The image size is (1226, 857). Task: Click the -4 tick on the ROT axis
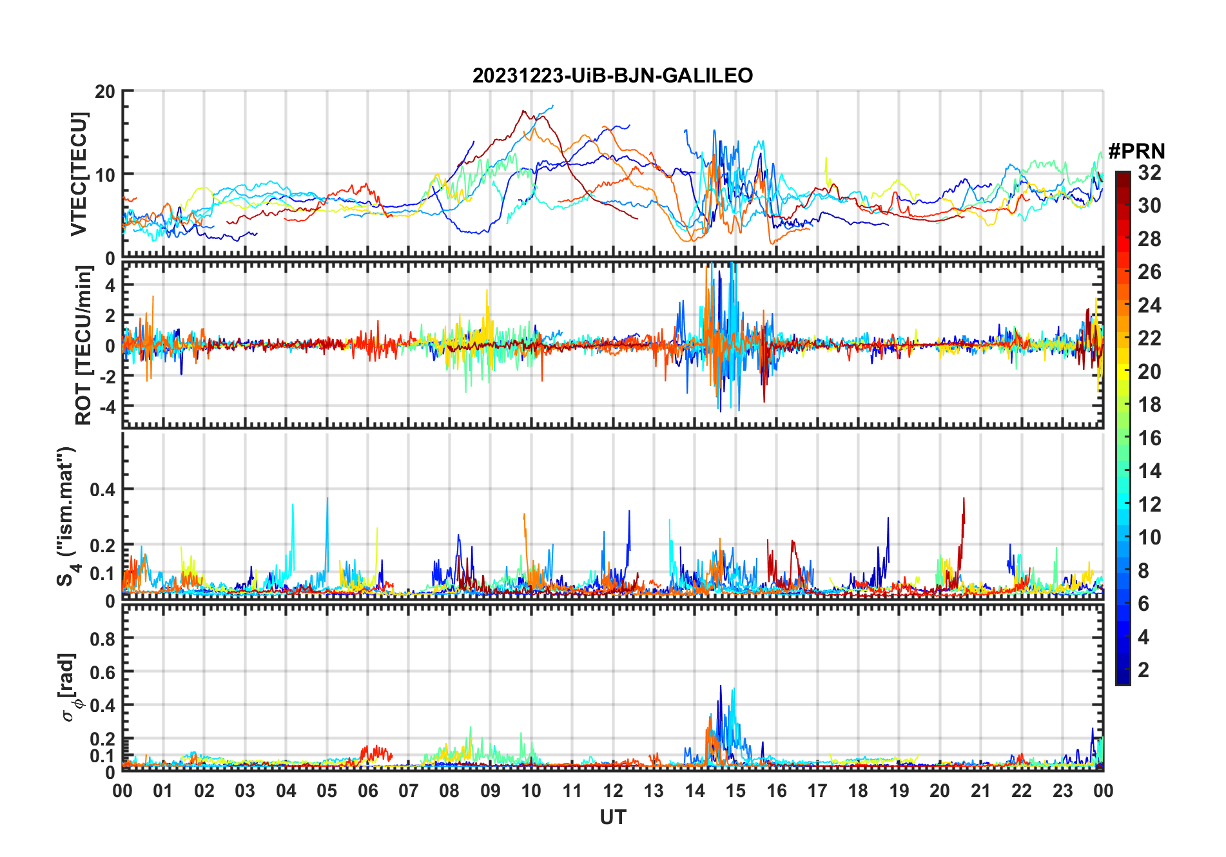pos(107,407)
